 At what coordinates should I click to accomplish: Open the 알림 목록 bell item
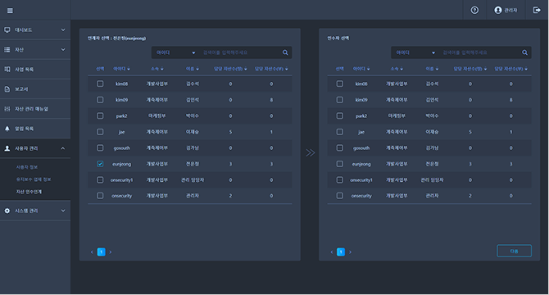point(24,129)
